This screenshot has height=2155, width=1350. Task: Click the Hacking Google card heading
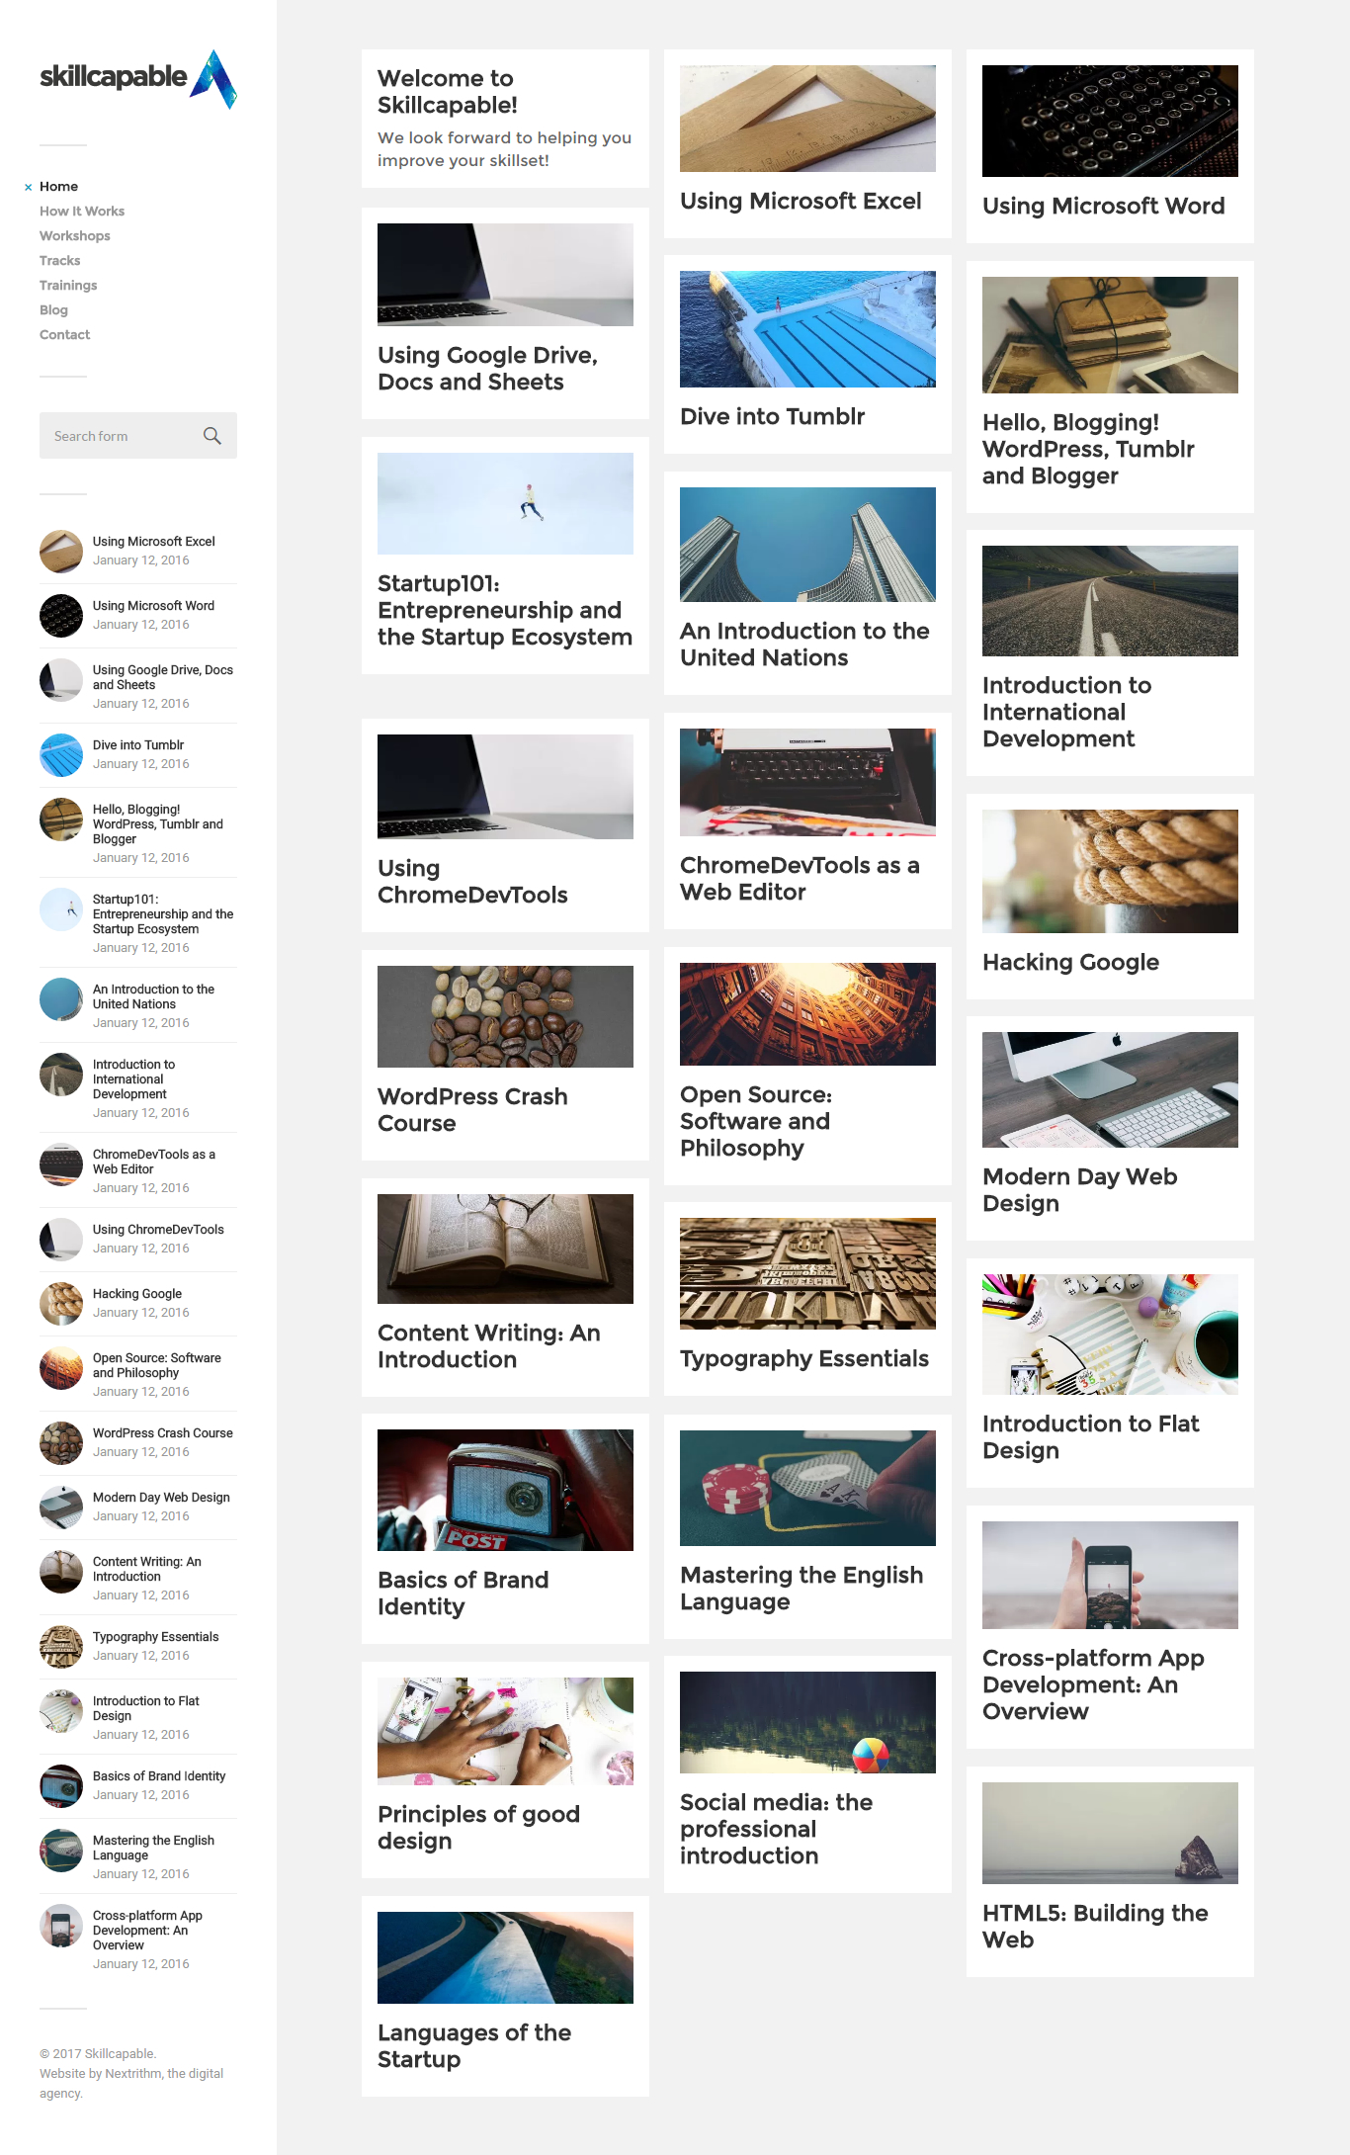point(1070,962)
